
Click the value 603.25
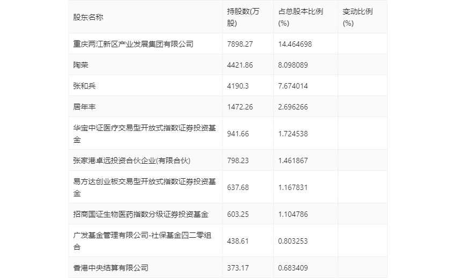click(238, 214)
